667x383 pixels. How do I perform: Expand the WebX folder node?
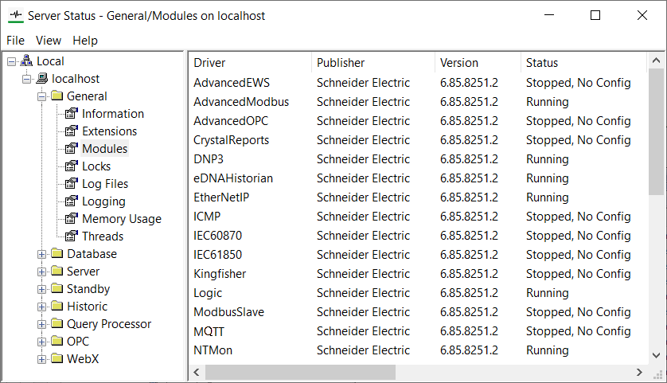click(41, 359)
